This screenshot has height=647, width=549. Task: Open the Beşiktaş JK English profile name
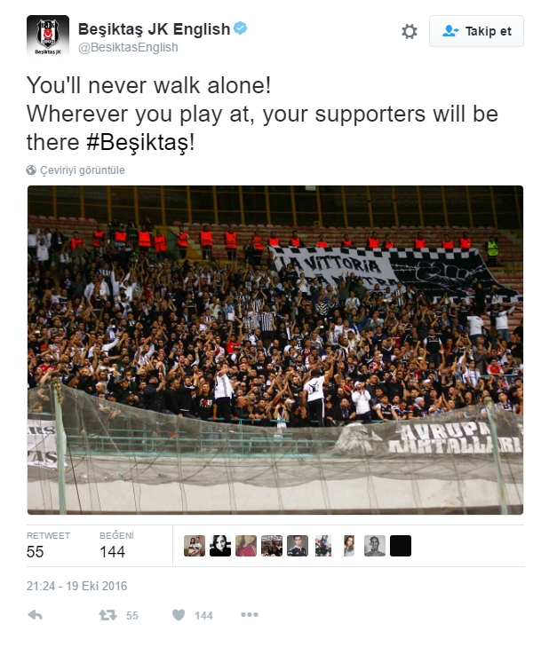click(x=154, y=29)
